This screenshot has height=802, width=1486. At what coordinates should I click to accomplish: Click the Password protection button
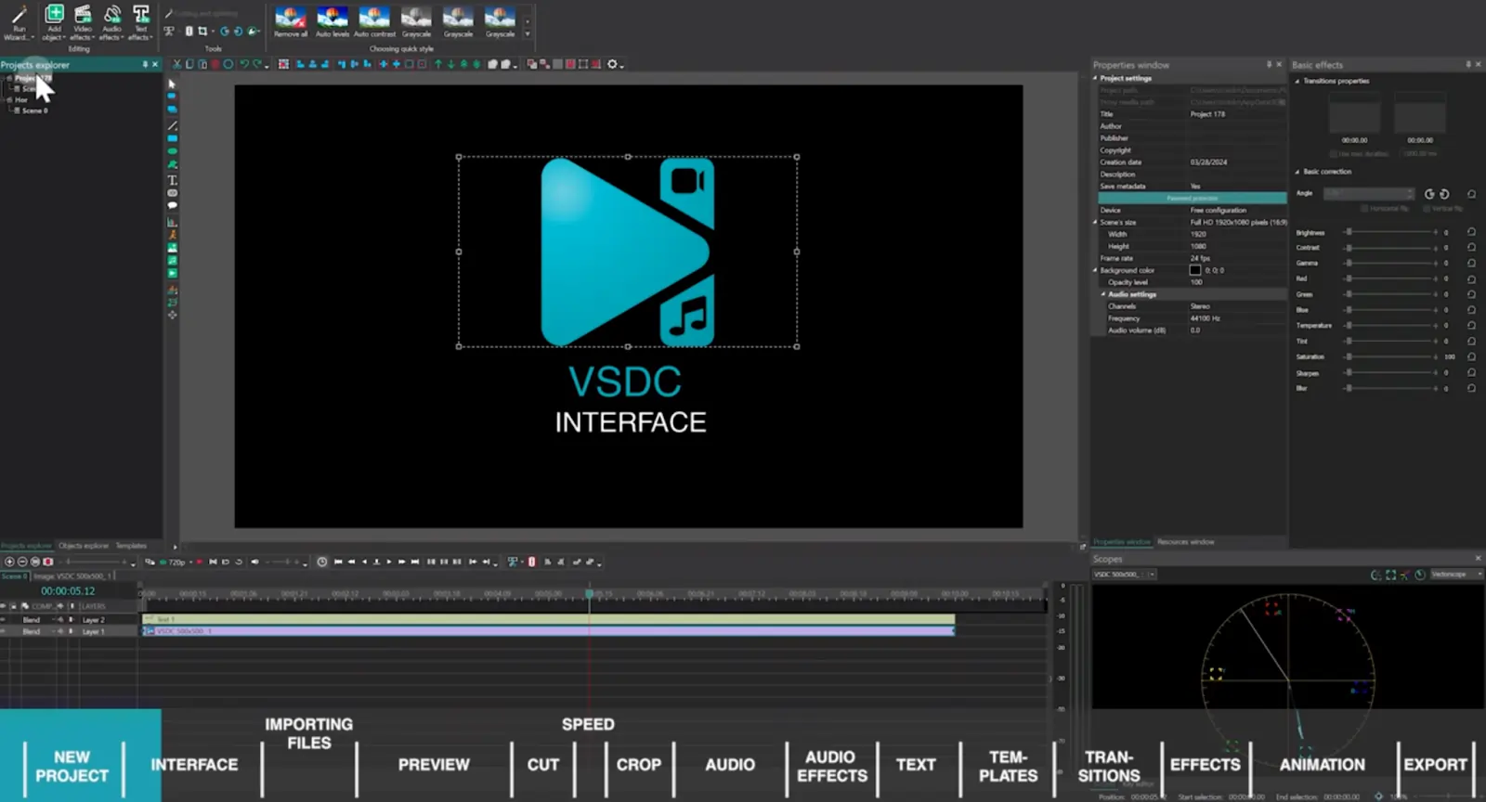[1193, 198]
